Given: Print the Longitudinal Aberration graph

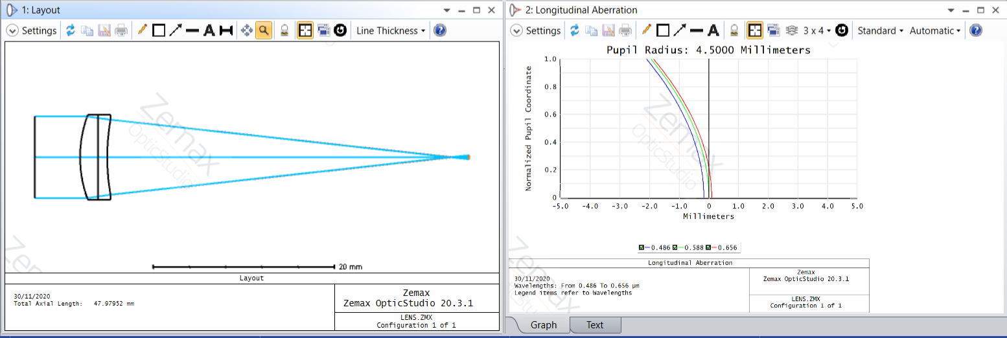Looking at the screenshot, I should tap(625, 30).
